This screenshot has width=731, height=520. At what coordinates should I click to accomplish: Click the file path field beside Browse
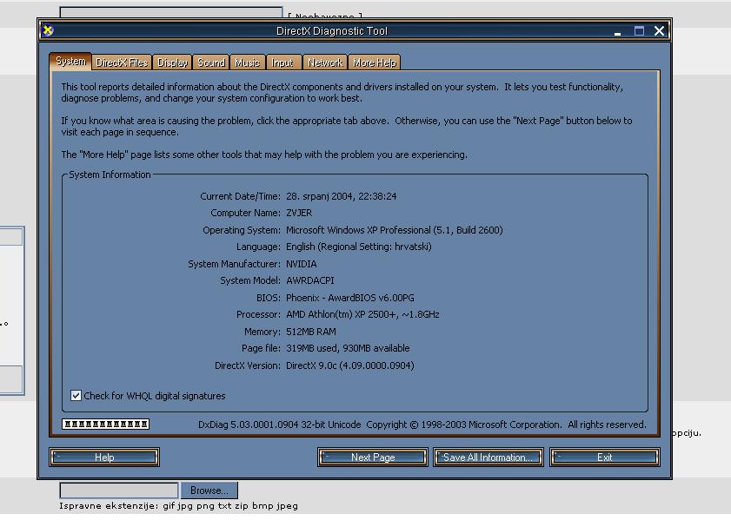pyautogui.click(x=118, y=490)
